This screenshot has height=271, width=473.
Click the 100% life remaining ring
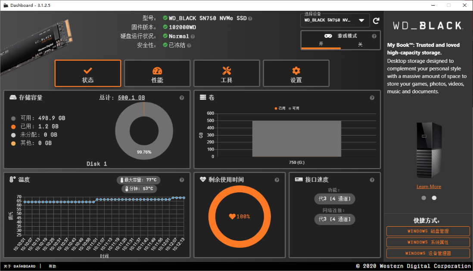point(240,216)
